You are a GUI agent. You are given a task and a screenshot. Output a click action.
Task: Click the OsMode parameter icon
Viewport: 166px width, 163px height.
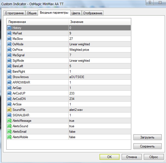pos(9,44)
